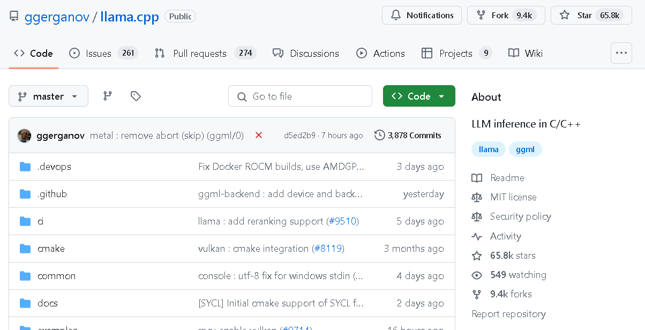Switch to the Issues tab
The height and width of the screenshot is (330, 645).
coord(98,54)
